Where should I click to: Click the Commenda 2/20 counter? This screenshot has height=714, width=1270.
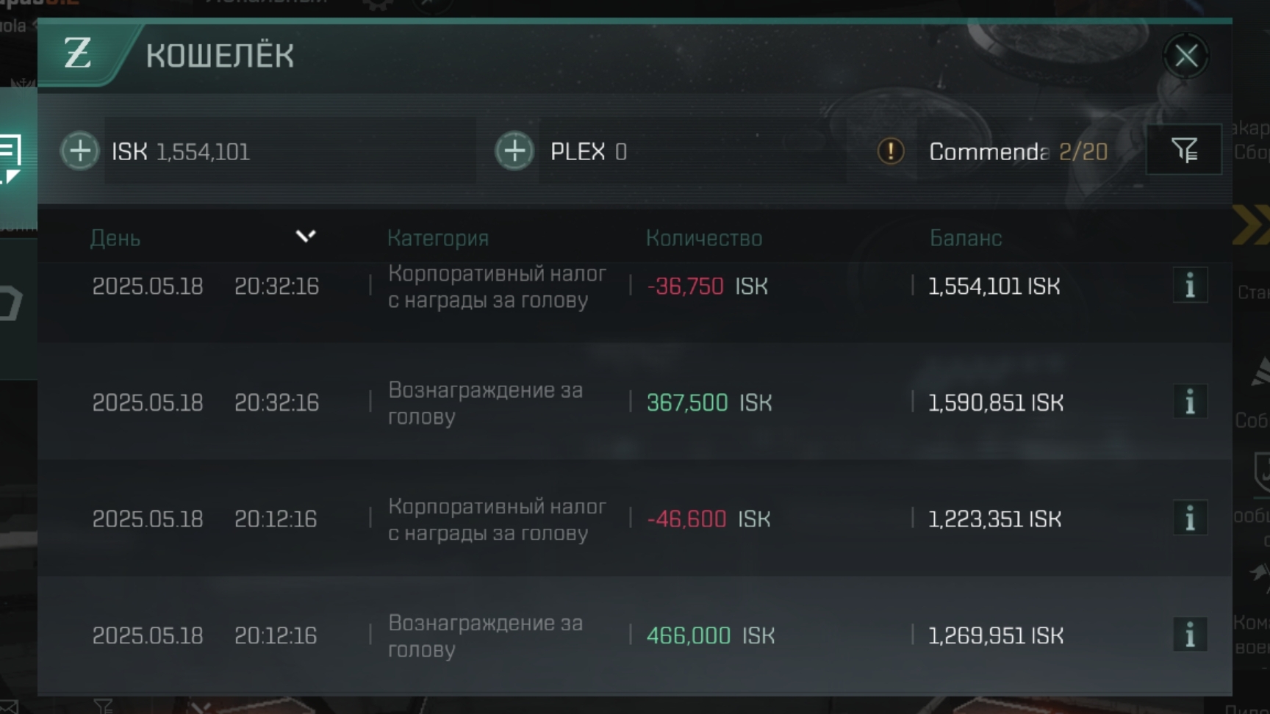click(x=1018, y=151)
